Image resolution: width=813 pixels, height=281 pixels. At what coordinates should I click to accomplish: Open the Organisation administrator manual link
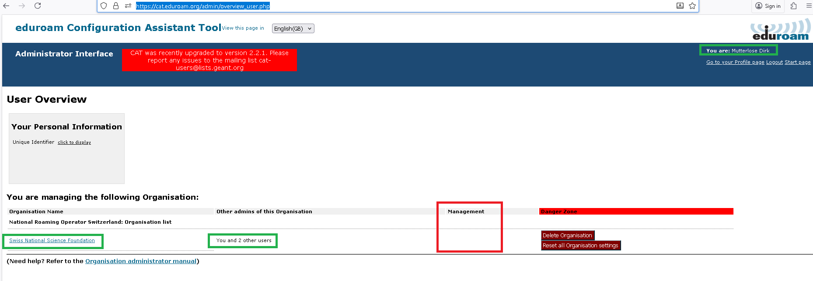(x=140, y=261)
